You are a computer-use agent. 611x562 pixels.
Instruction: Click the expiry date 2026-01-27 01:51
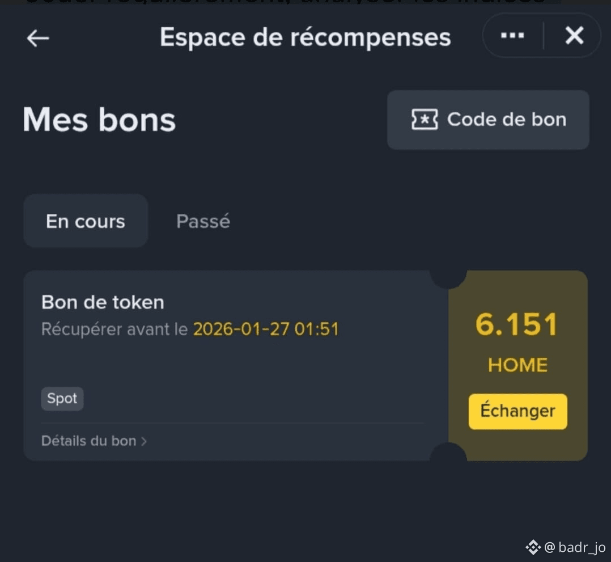click(266, 329)
